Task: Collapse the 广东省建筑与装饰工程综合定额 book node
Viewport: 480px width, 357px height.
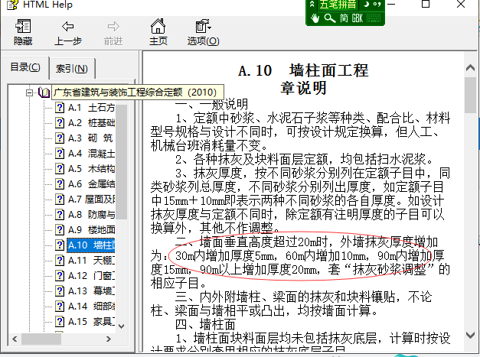Action: (x=29, y=92)
